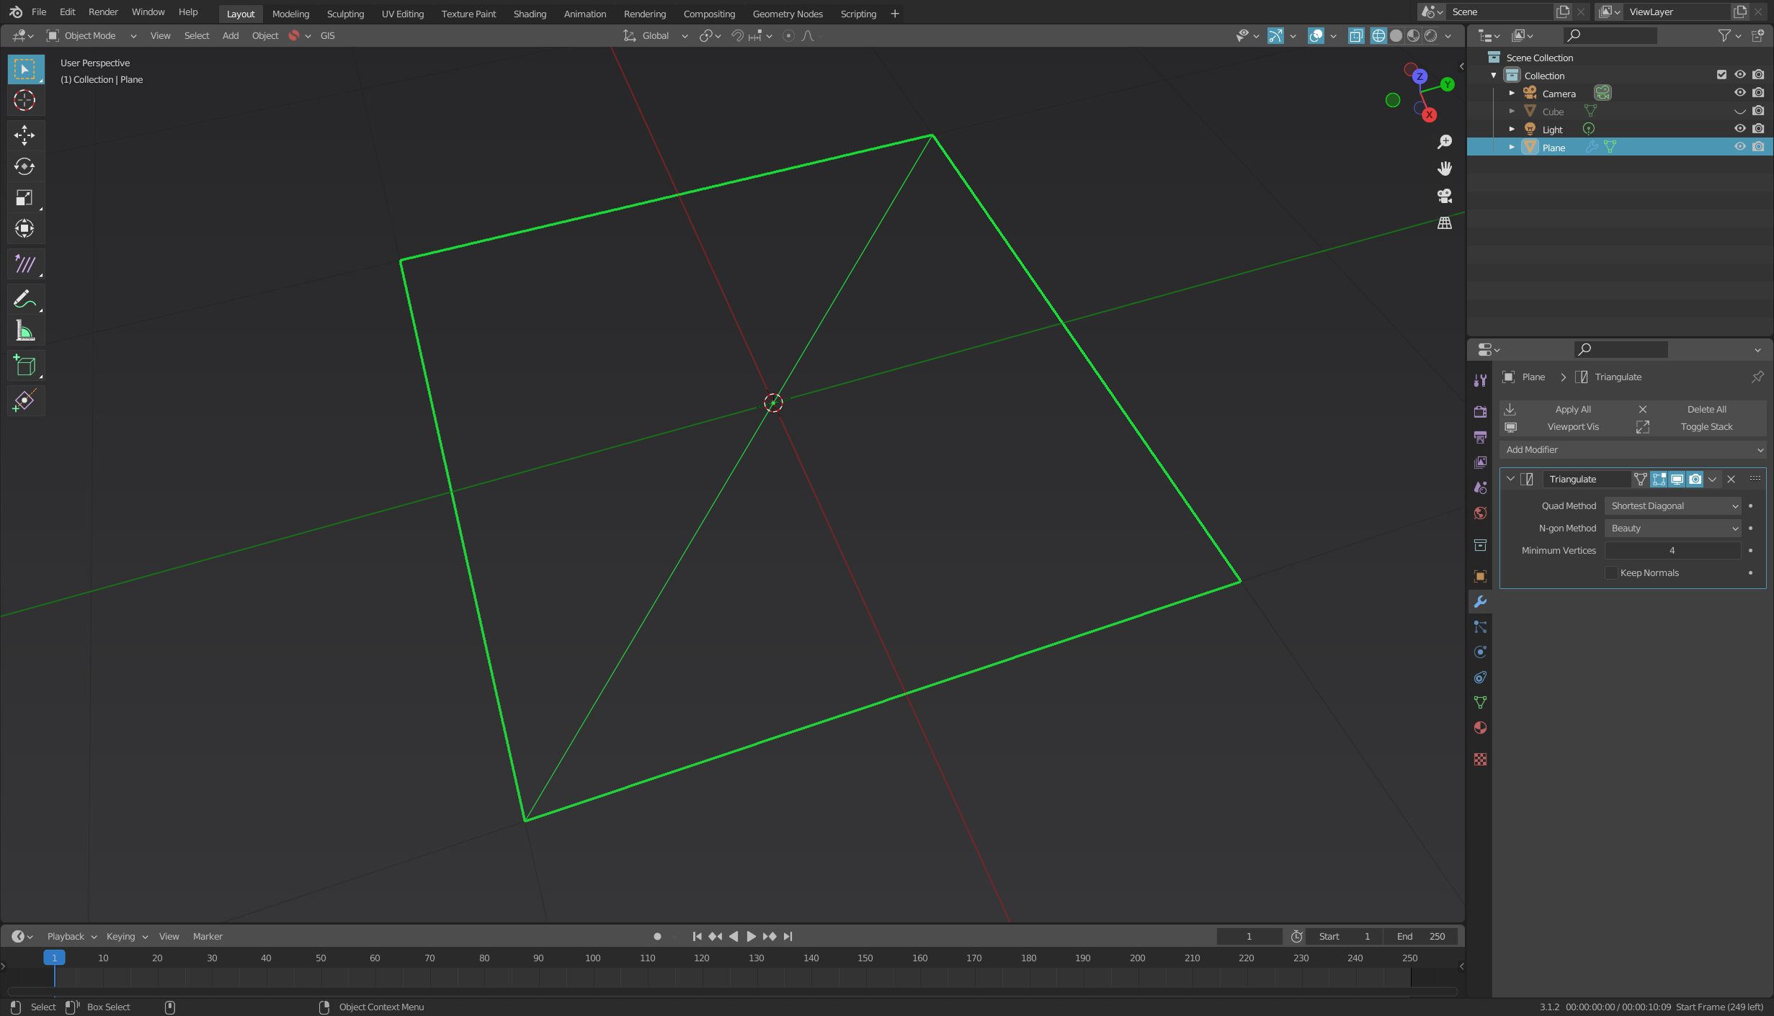Open World properties tab

pyautogui.click(x=1480, y=513)
